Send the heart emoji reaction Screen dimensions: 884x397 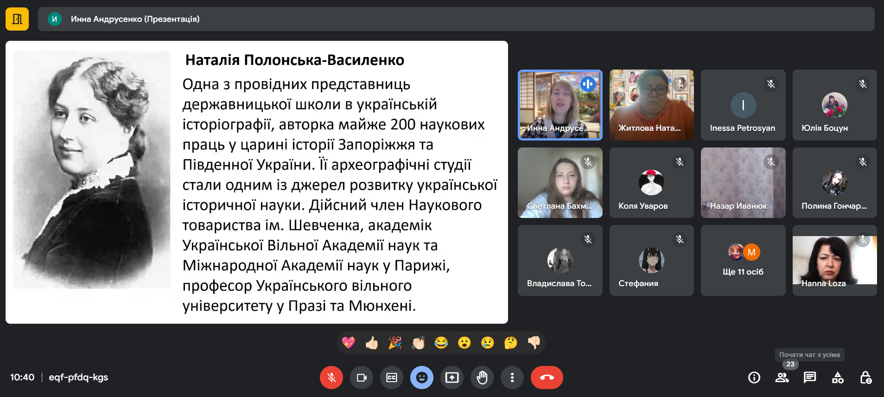(349, 343)
